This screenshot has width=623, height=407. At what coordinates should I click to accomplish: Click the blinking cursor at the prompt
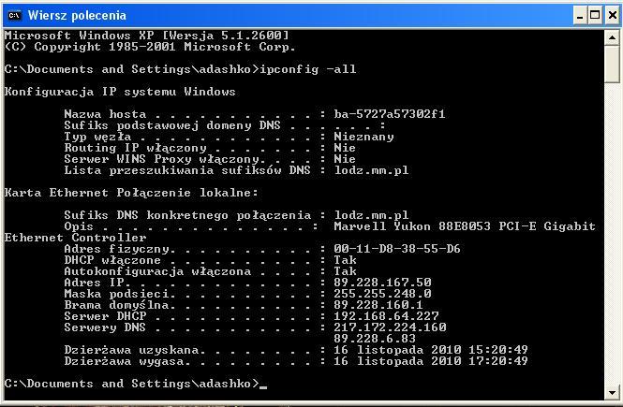coord(263,386)
